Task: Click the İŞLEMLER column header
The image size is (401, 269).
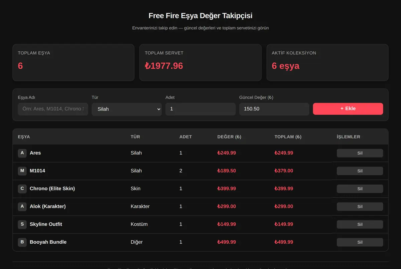Action: click(x=349, y=137)
